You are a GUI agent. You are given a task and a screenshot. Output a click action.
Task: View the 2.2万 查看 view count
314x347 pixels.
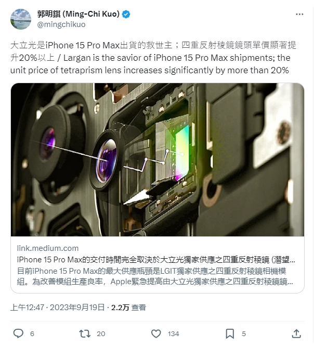click(128, 308)
